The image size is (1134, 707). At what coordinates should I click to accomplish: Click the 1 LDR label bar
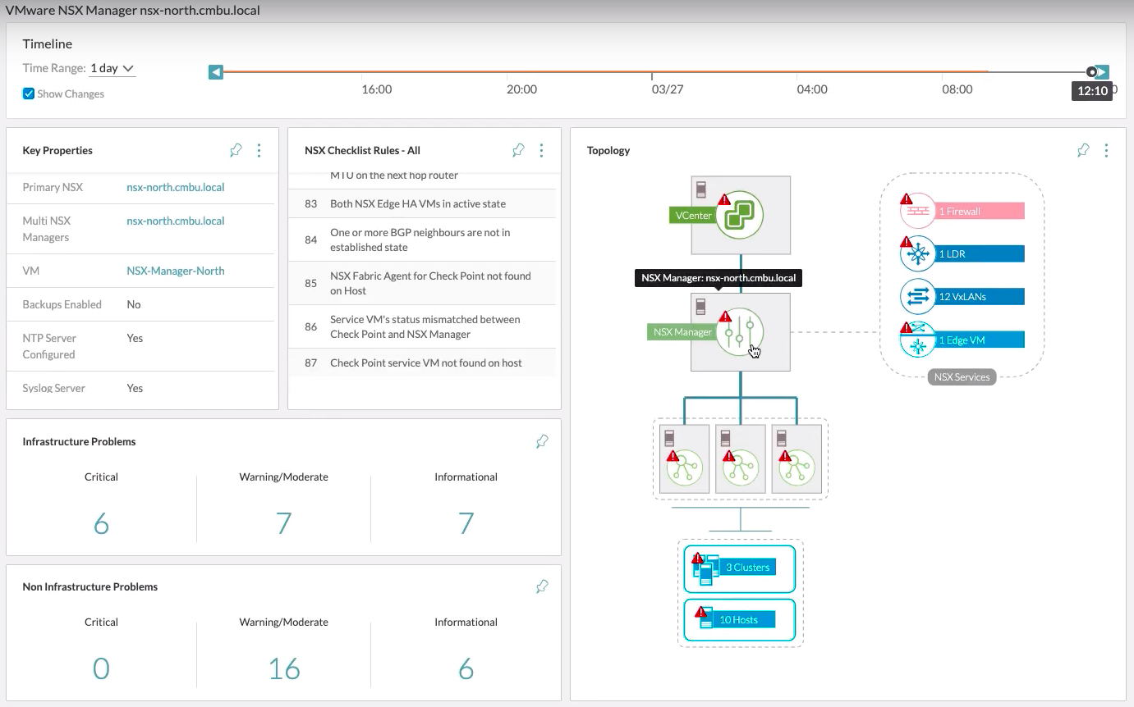click(x=980, y=254)
